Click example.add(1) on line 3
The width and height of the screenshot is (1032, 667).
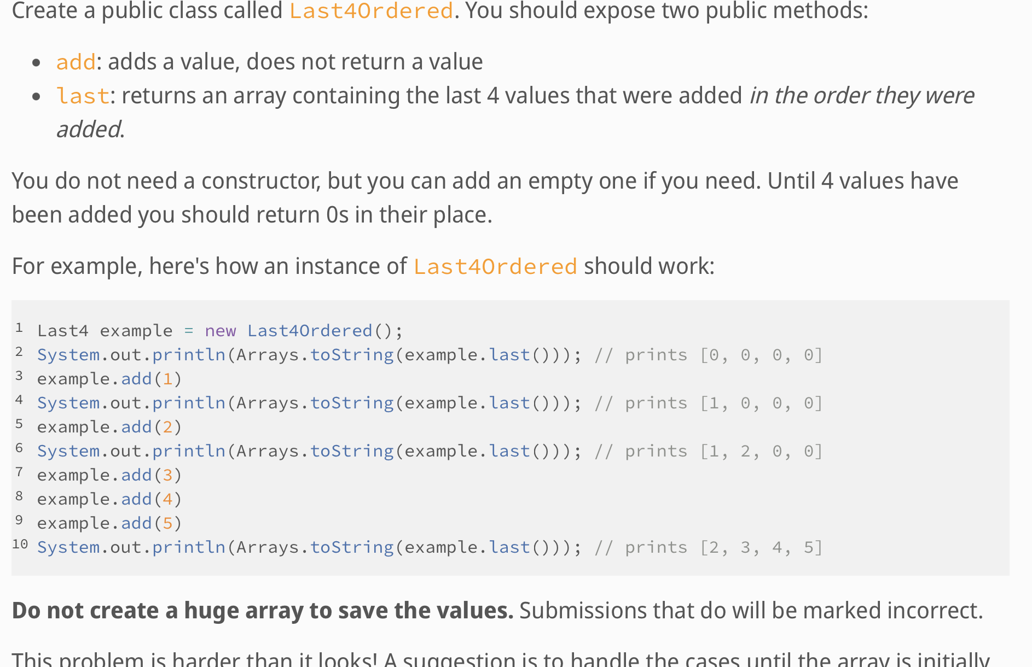109,378
